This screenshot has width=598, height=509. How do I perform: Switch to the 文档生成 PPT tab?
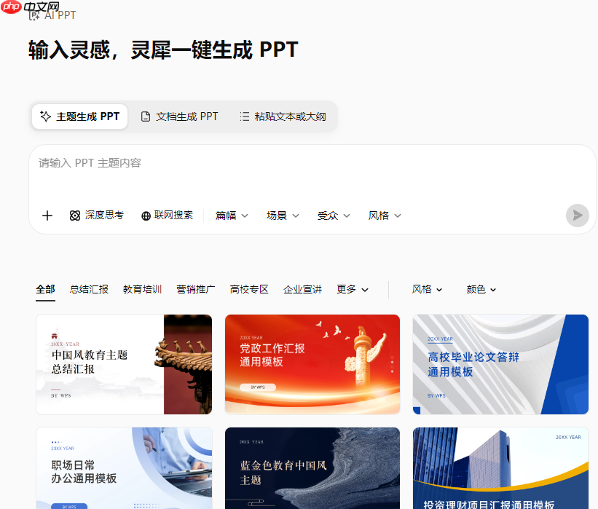point(179,116)
